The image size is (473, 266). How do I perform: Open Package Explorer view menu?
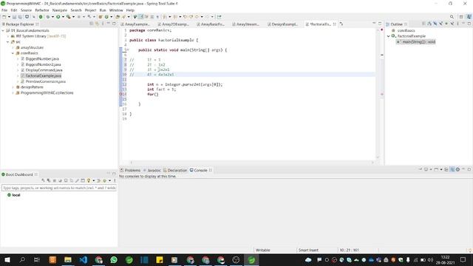[x=103, y=24]
